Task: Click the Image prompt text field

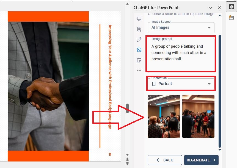Action: click(x=181, y=55)
